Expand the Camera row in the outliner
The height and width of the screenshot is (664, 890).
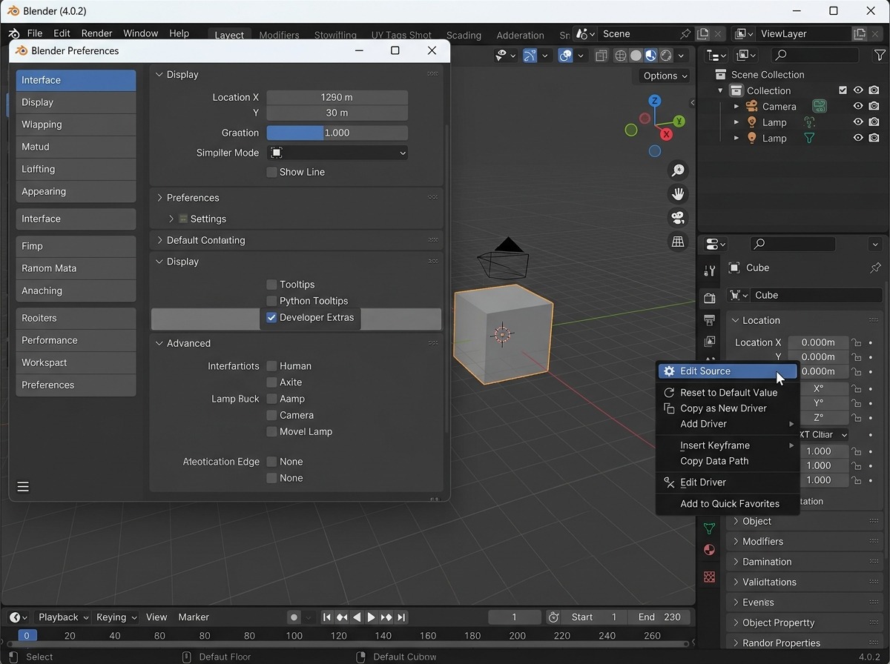click(x=736, y=107)
